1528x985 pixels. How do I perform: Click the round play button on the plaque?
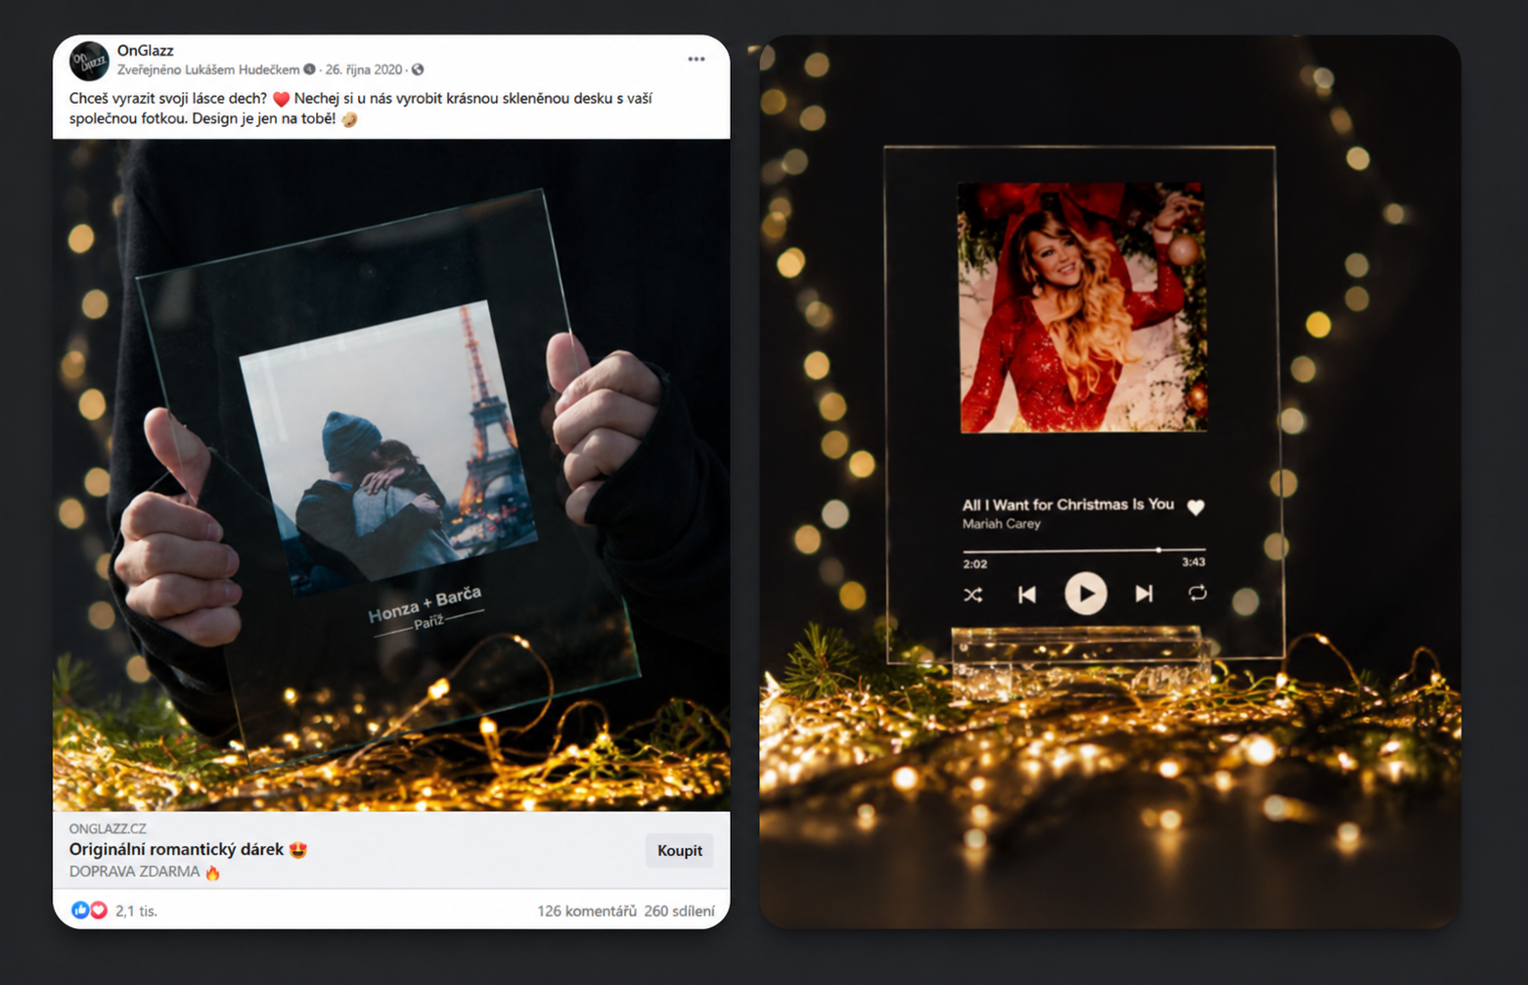click(1086, 593)
